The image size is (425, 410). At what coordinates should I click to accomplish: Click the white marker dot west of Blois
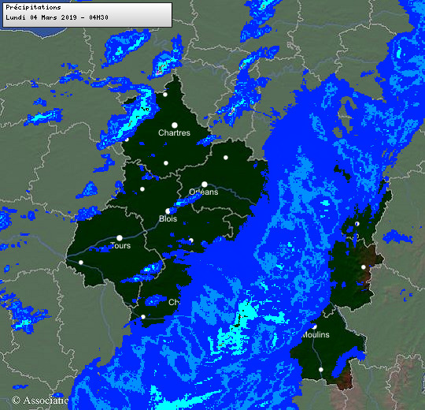pyautogui.click(x=142, y=189)
